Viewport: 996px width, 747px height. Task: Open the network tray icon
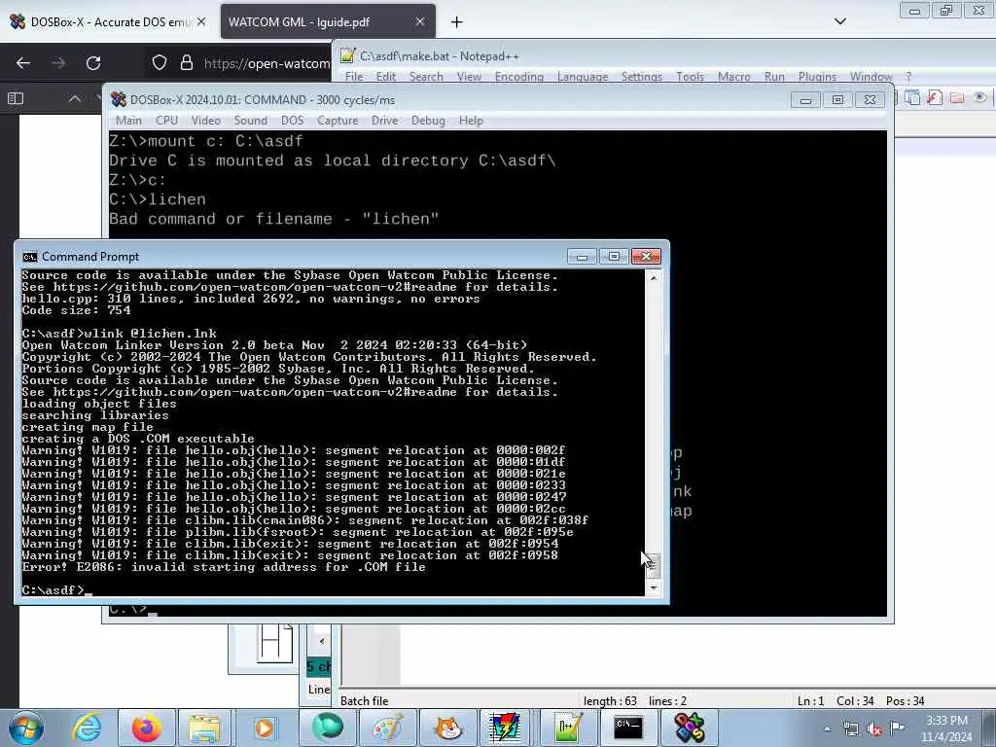[x=851, y=729]
